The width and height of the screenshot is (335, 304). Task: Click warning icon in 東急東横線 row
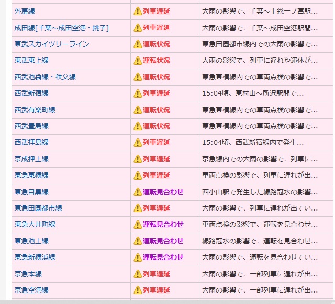138,175
